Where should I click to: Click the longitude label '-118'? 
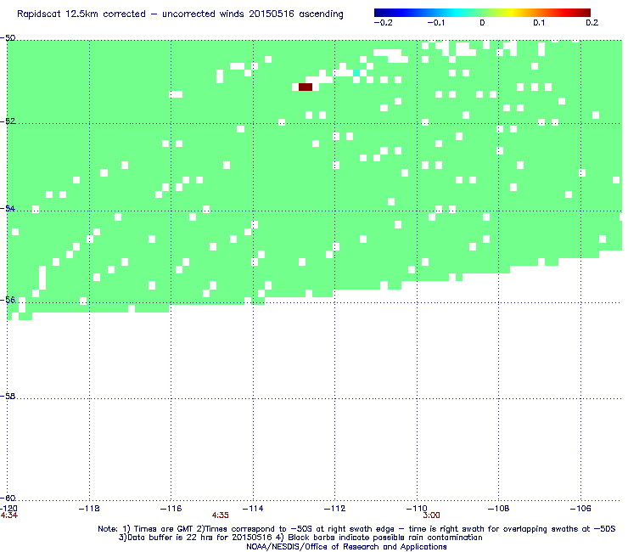(x=89, y=509)
